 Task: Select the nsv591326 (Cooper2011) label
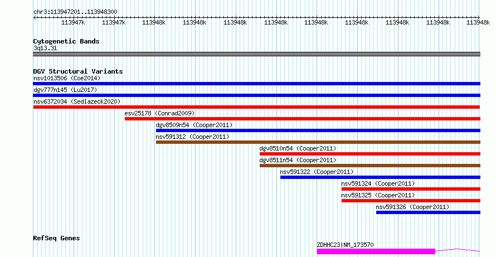[412, 207]
